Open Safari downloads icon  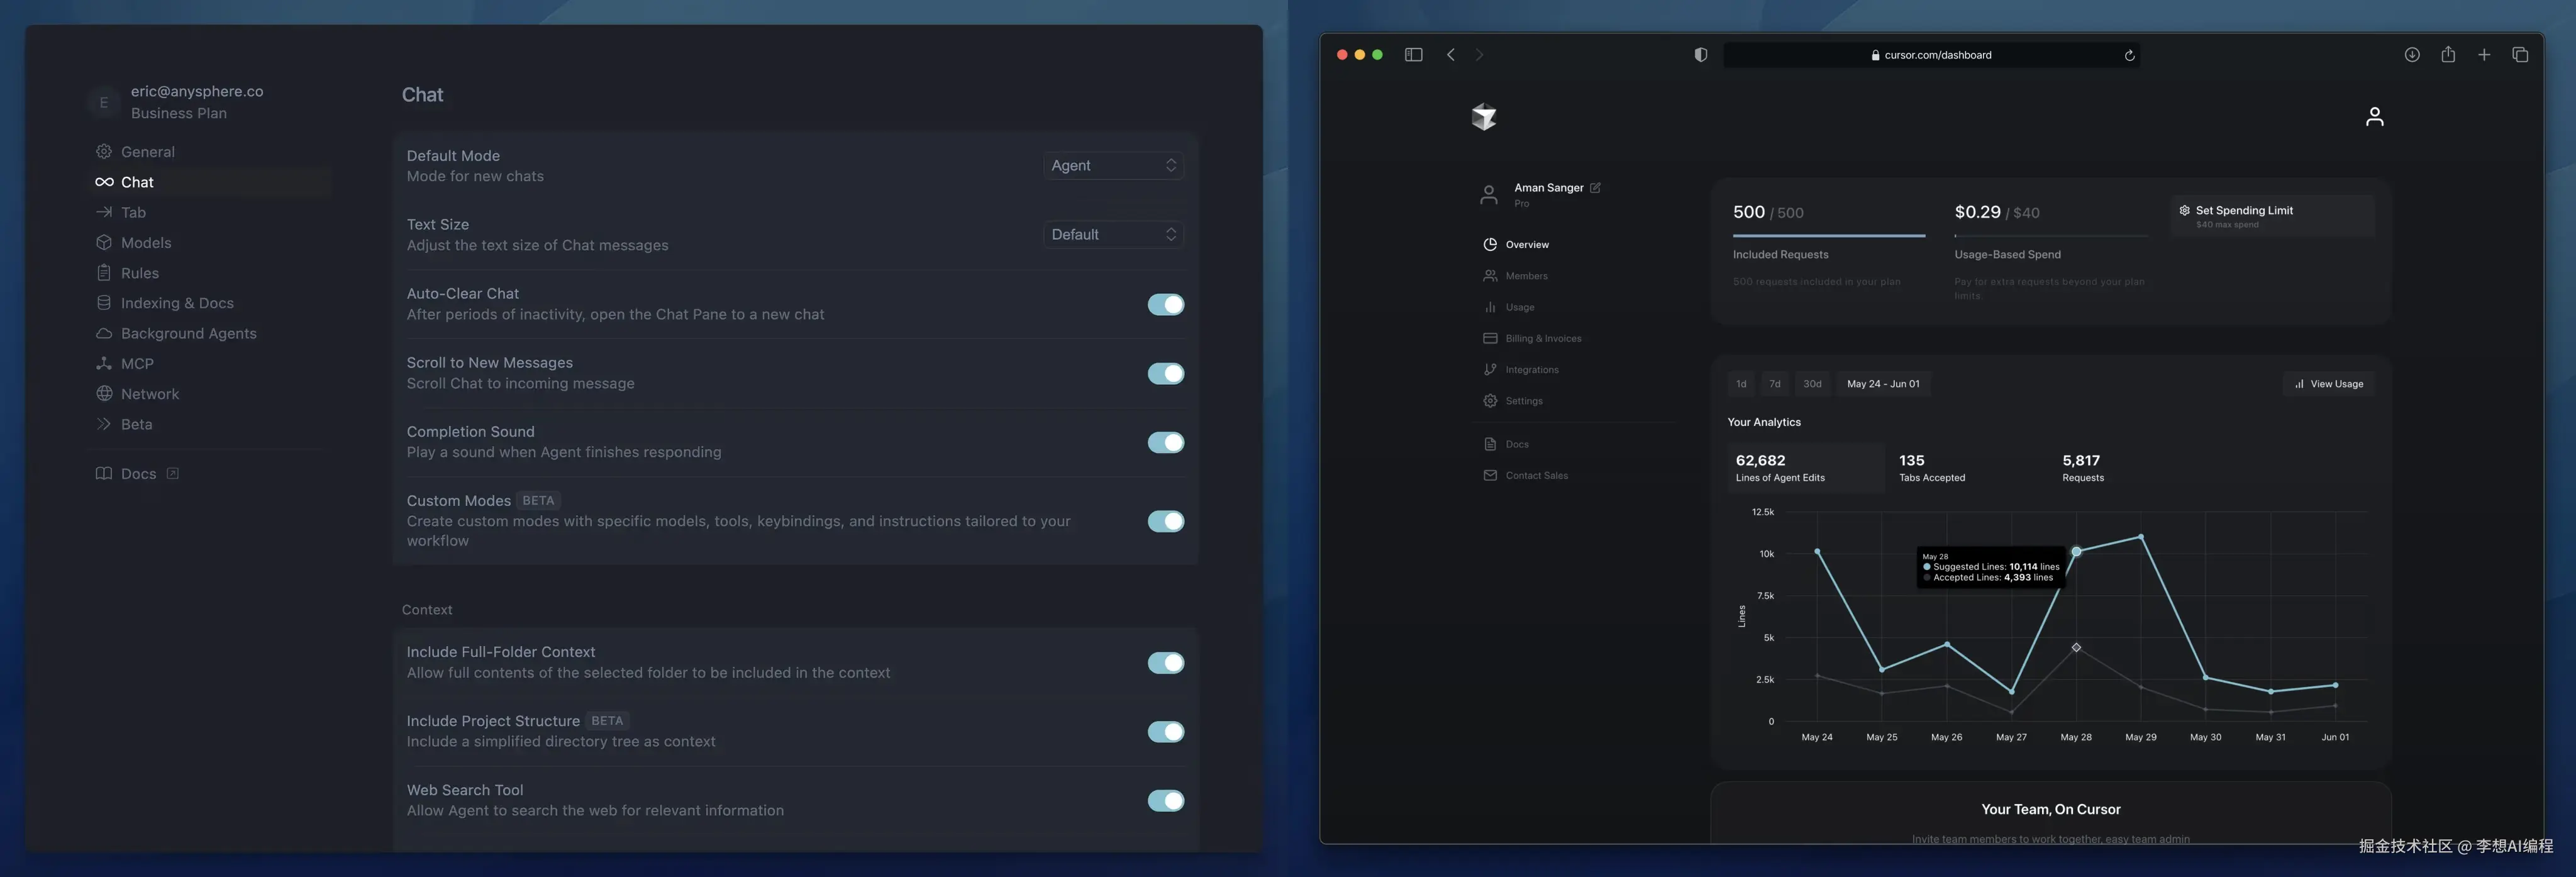(x=2411, y=55)
